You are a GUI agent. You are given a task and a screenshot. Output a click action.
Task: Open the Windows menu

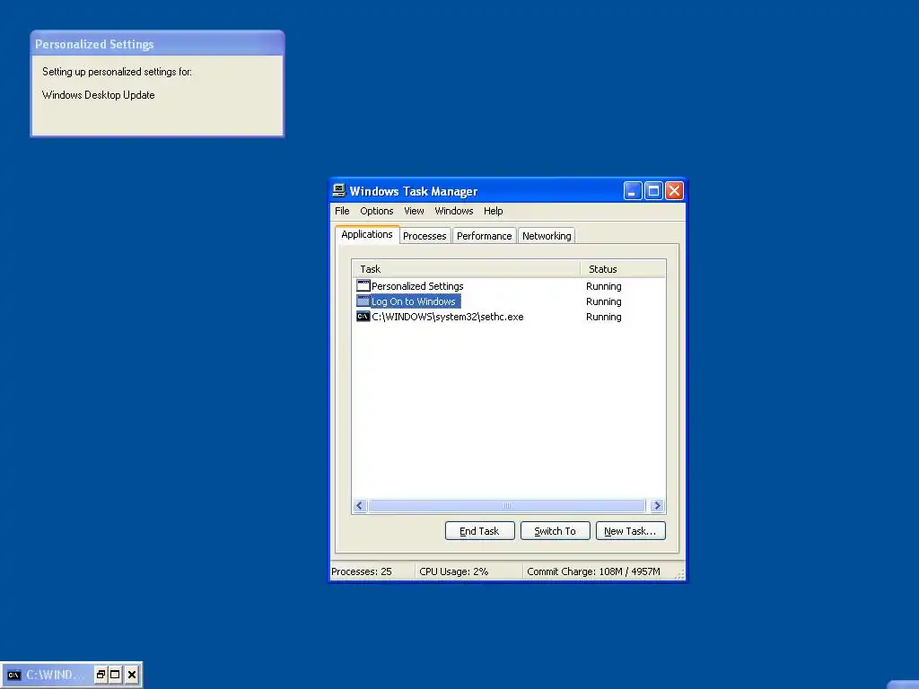point(453,211)
